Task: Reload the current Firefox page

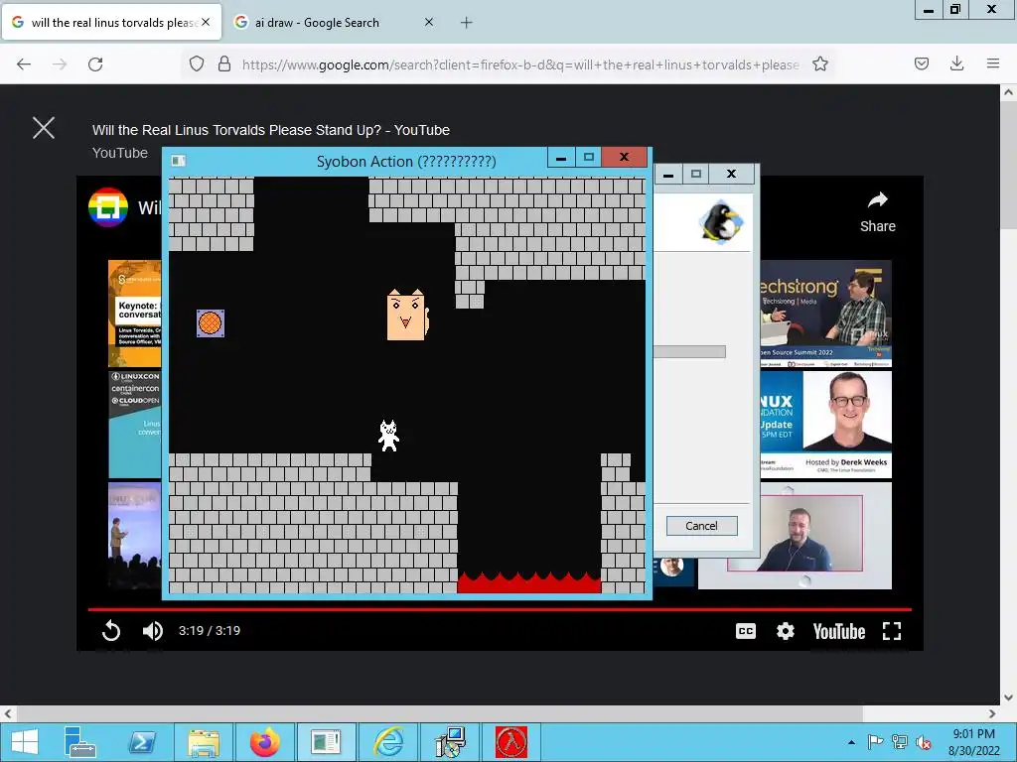Action: [x=95, y=64]
